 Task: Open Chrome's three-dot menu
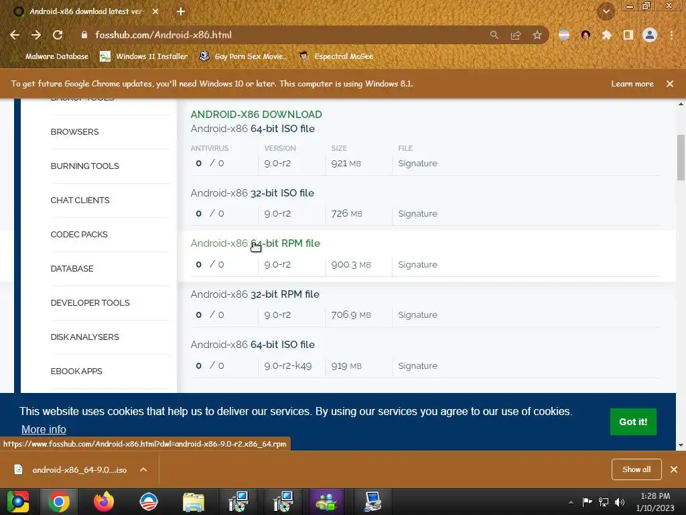coord(671,35)
